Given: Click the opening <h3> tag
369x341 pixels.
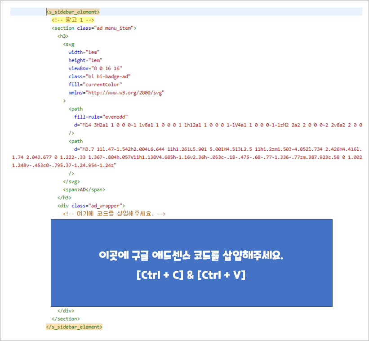Looking at the screenshot, I should point(63,36).
